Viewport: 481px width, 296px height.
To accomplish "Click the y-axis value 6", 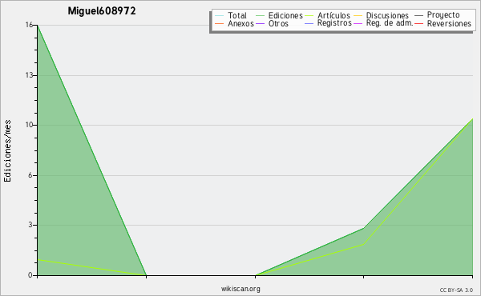I will click(x=30, y=175).
